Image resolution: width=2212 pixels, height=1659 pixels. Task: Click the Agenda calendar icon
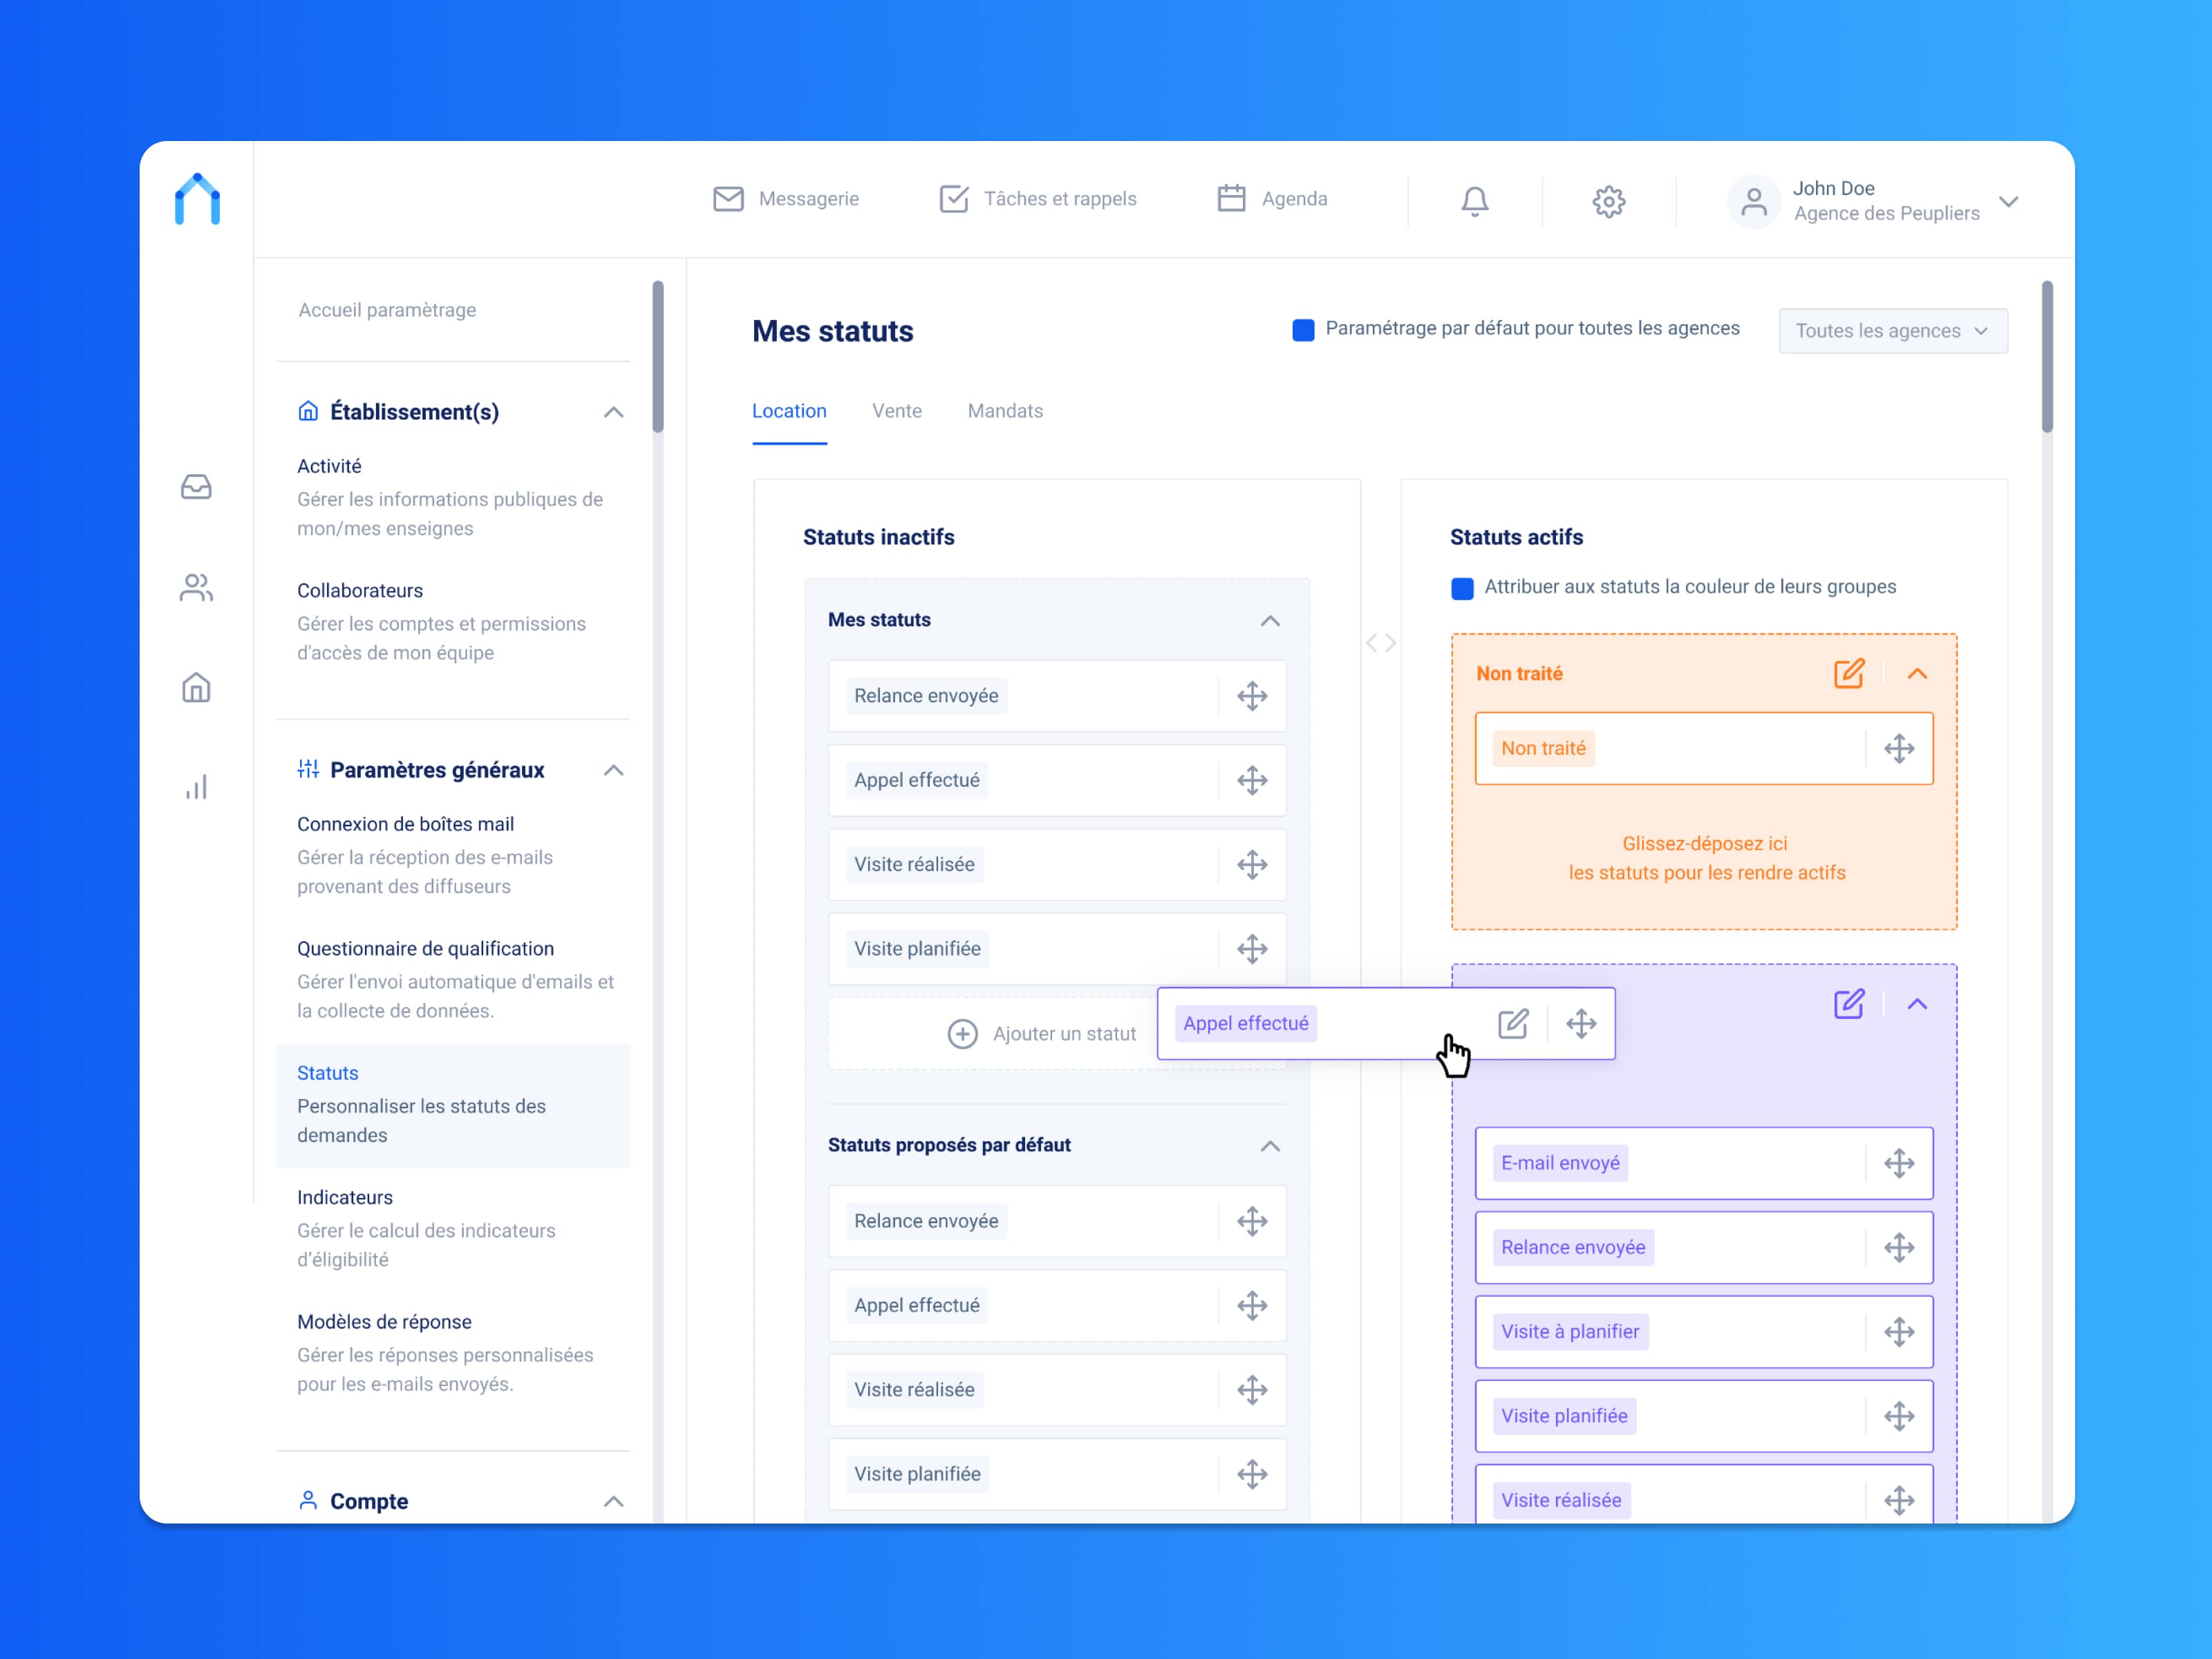(x=1231, y=198)
